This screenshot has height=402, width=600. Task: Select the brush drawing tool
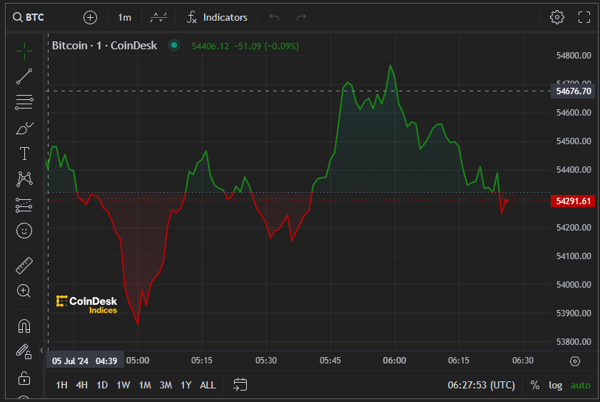point(24,128)
